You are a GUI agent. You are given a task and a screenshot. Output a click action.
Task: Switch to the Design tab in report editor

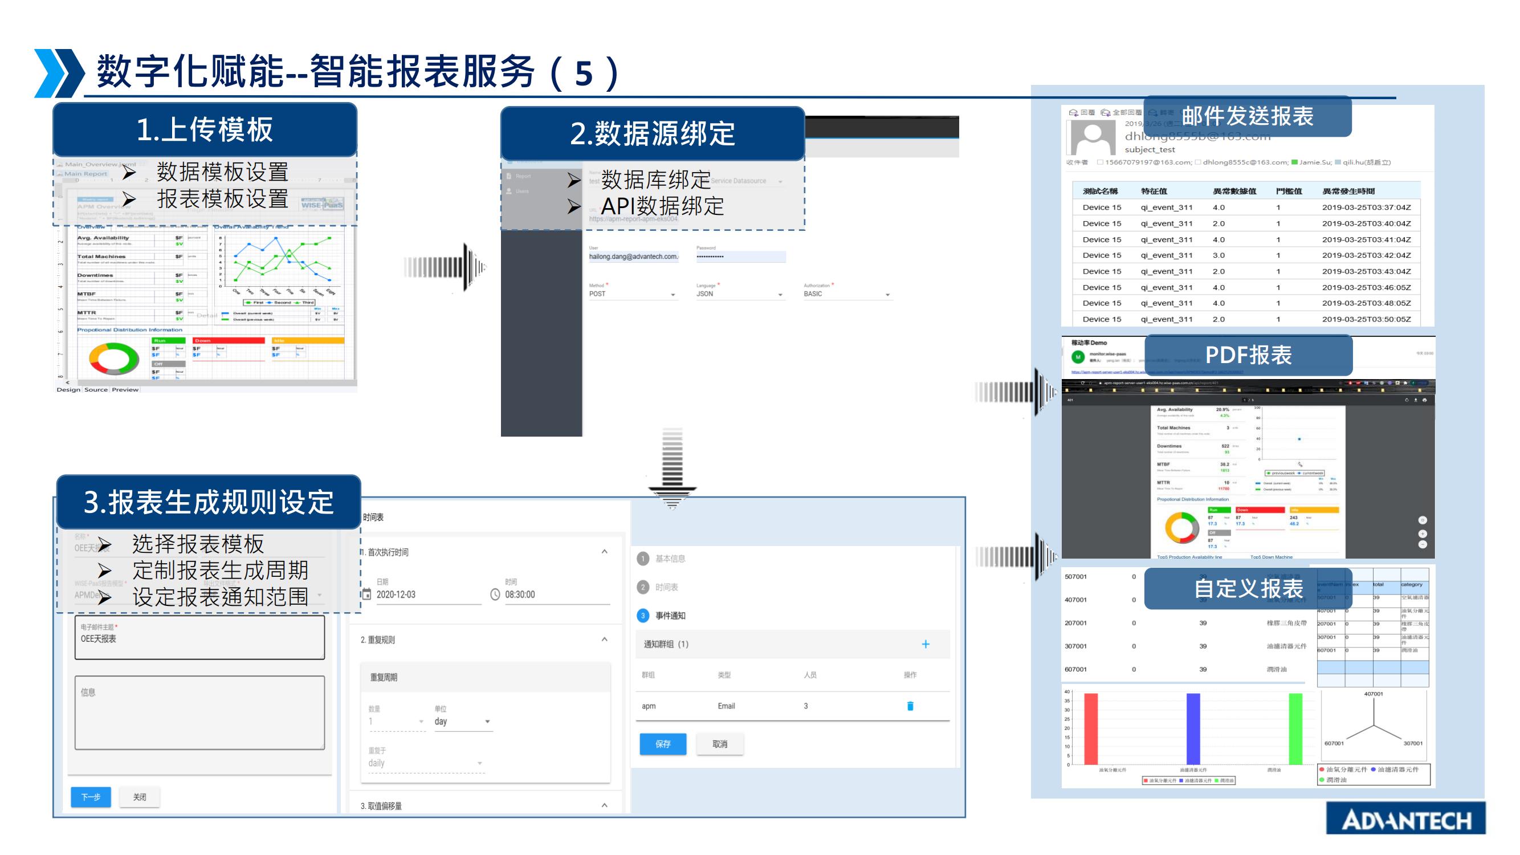coord(68,389)
